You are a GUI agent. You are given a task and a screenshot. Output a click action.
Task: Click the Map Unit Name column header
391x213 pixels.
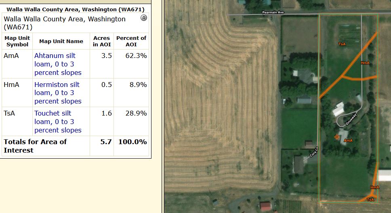click(x=61, y=41)
